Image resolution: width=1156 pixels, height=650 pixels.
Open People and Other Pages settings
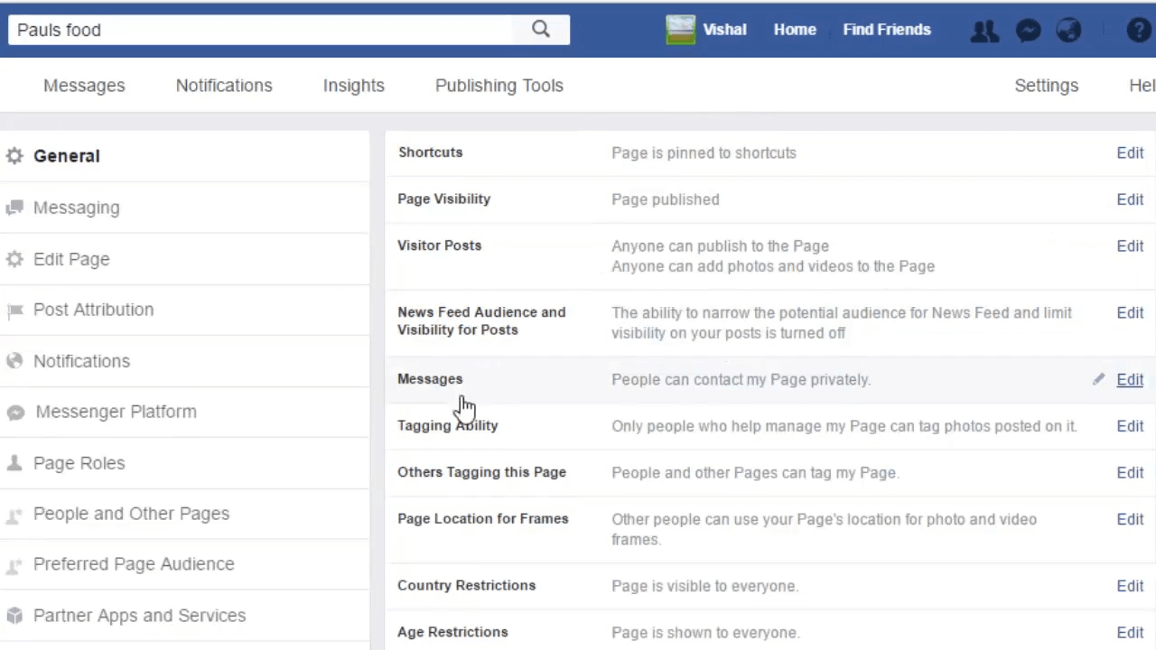pyautogui.click(x=131, y=514)
